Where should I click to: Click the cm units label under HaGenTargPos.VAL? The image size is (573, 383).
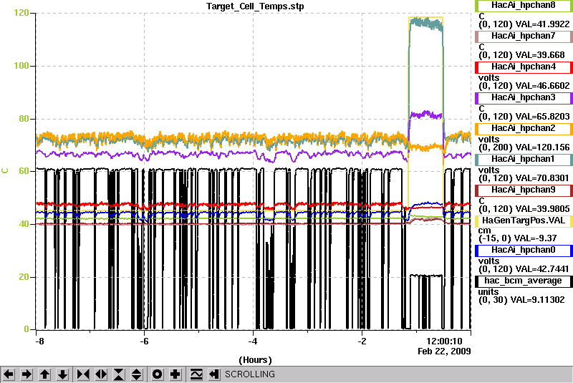tap(485, 231)
